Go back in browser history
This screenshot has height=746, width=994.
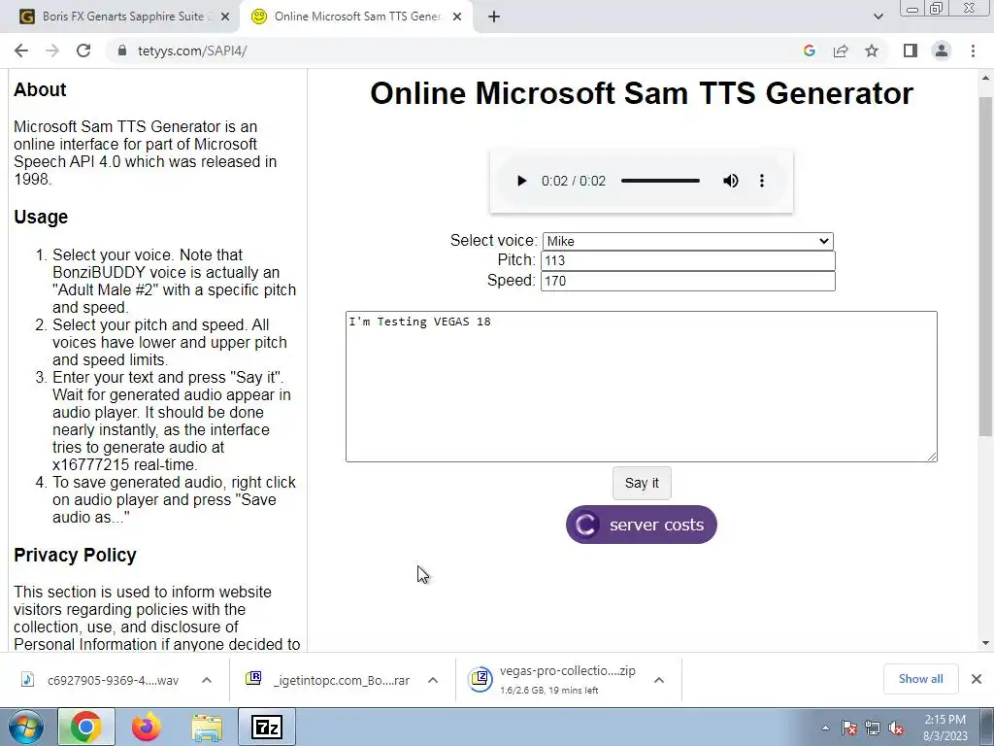[x=21, y=51]
